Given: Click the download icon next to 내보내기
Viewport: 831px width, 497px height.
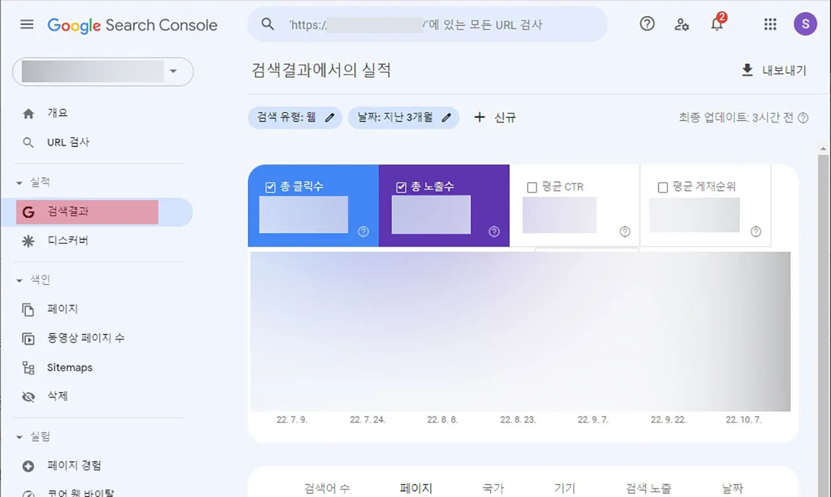Looking at the screenshot, I should [x=747, y=70].
